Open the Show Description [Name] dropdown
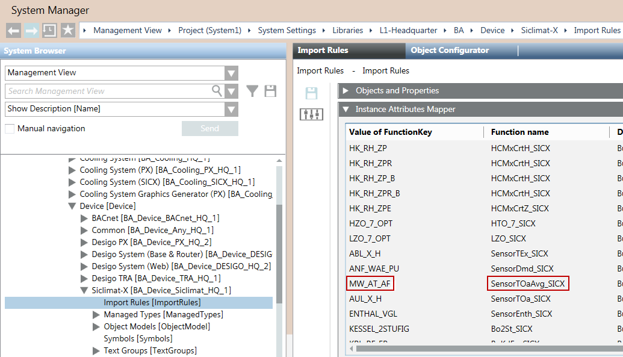623x357 pixels. click(x=231, y=109)
